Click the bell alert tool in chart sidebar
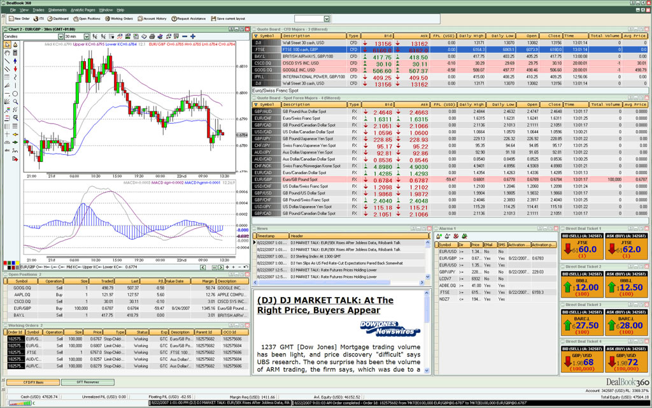Viewport: 652px width, 408px height. [15, 45]
